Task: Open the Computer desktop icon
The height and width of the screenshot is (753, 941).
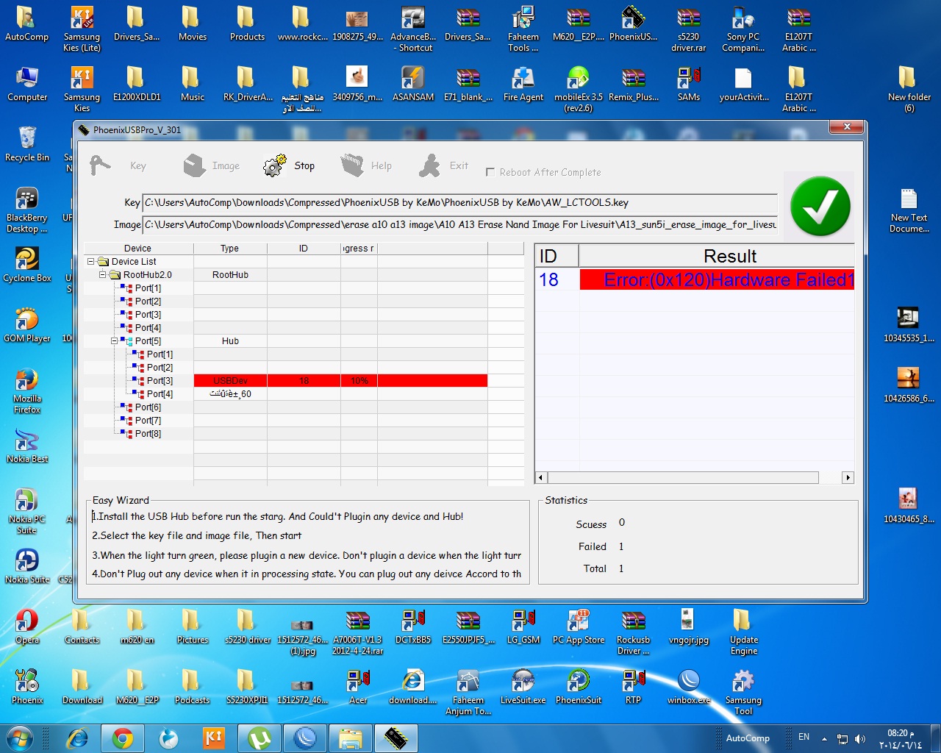Action: pos(27,83)
